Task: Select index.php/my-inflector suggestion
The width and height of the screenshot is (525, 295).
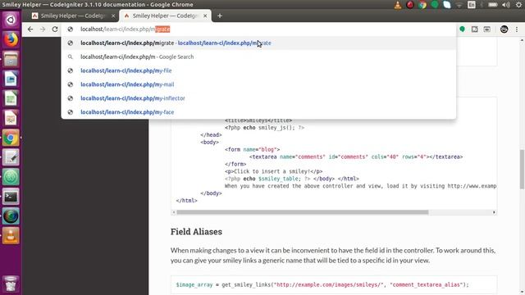Action: pyautogui.click(x=258, y=98)
